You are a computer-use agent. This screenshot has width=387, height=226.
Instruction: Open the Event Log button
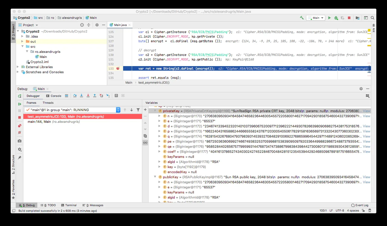point(360,205)
